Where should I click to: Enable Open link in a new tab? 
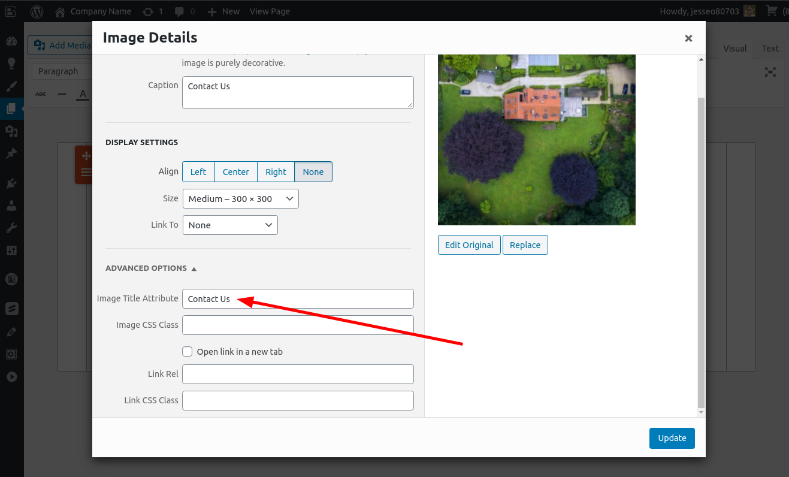[x=188, y=352]
